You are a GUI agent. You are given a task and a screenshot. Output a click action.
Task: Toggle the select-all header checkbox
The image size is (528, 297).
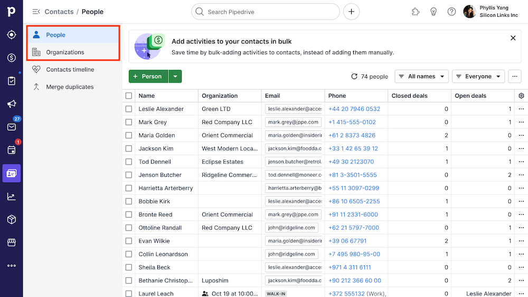129,96
